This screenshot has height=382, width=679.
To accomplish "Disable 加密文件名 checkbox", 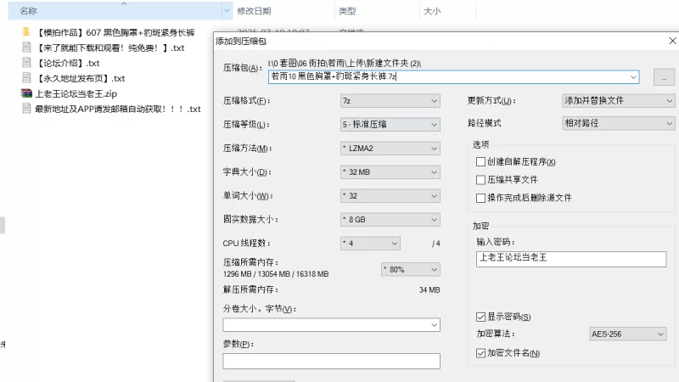I will click(x=481, y=352).
